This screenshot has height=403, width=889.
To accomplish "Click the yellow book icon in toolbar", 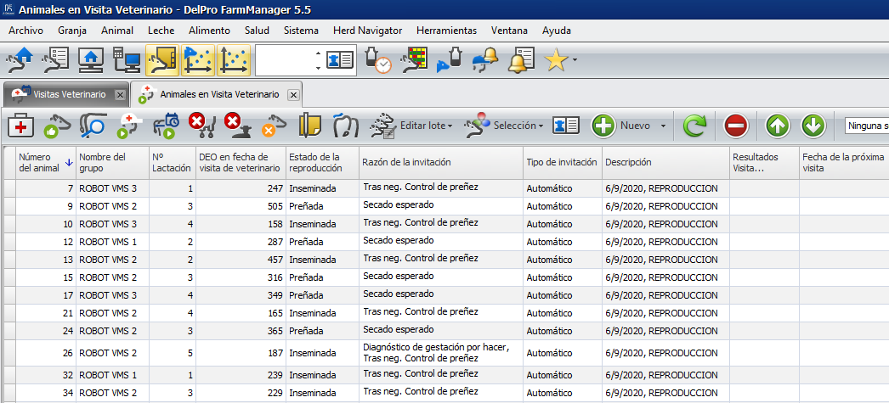I will (x=309, y=126).
